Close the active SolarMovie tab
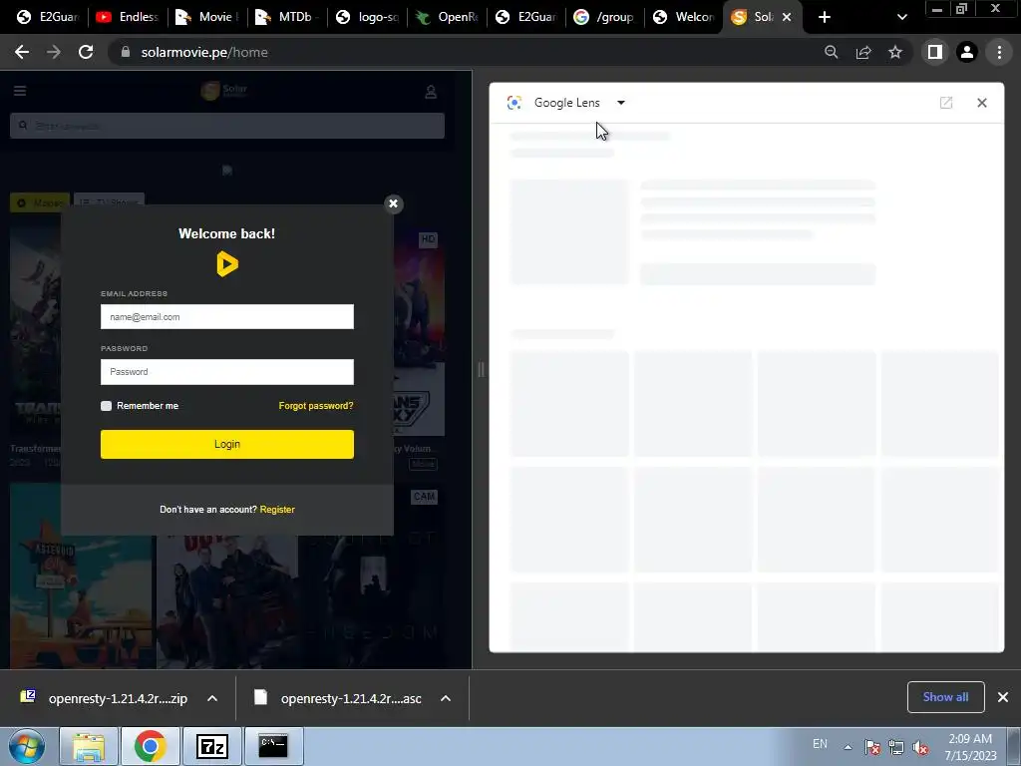 787,17
